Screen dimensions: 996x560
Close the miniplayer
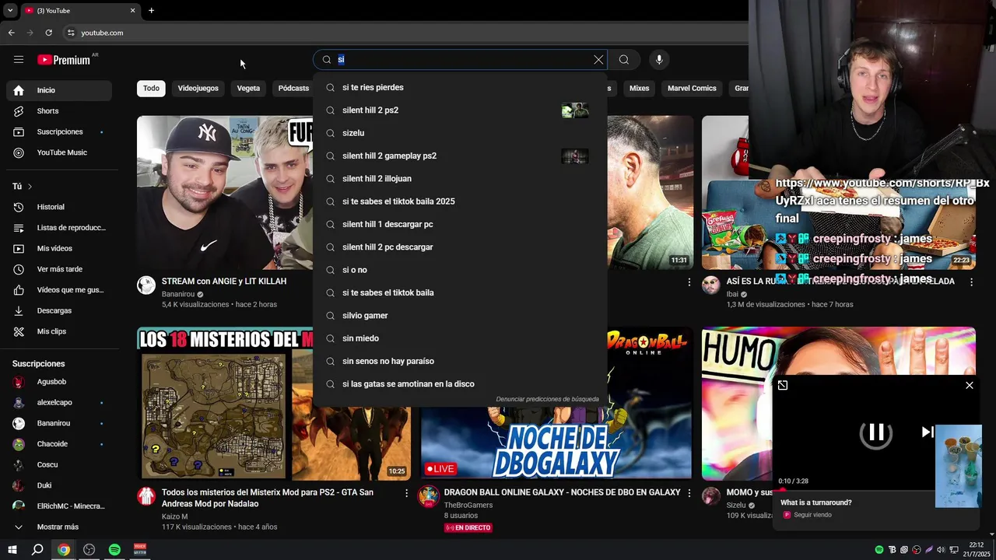point(969,385)
